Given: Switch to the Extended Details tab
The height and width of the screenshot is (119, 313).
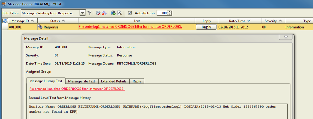Looking at the screenshot, I should coord(114,81).
